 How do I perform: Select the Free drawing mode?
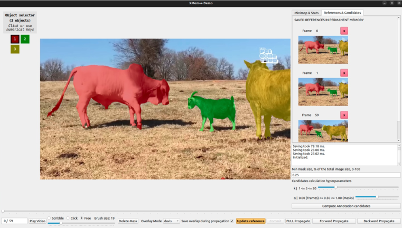point(81,218)
